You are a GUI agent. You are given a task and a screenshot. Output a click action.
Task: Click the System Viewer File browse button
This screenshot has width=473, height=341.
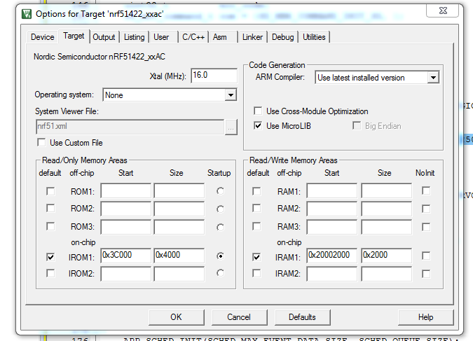[x=231, y=127]
